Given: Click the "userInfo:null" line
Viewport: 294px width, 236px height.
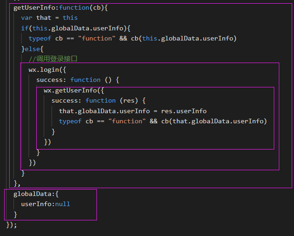Looking at the screenshot, I should click(45, 204).
